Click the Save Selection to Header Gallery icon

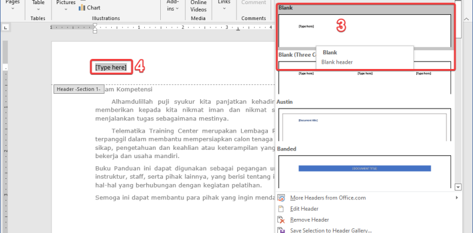pos(281,231)
